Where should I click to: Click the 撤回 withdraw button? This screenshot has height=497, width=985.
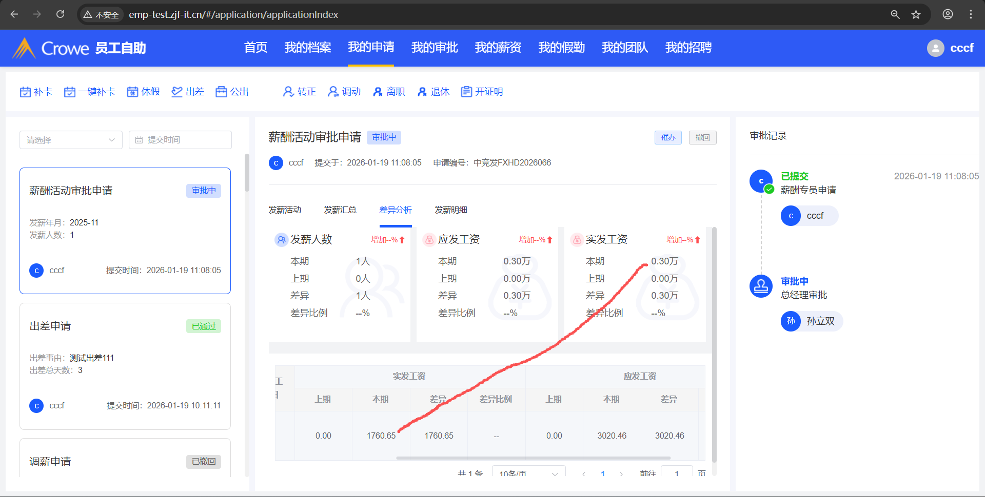[702, 137]
